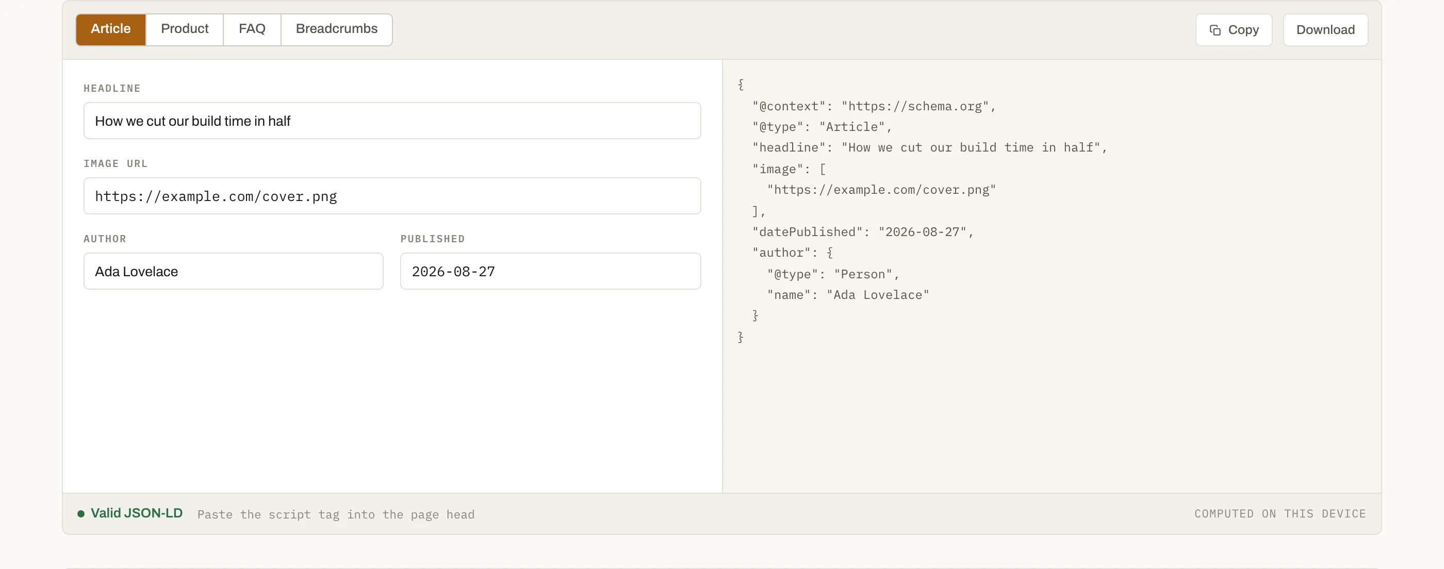The width and height of the screenshot is (1444, 569).
Task: Click the AUTHOR field label
Action: tap(105, 239)
